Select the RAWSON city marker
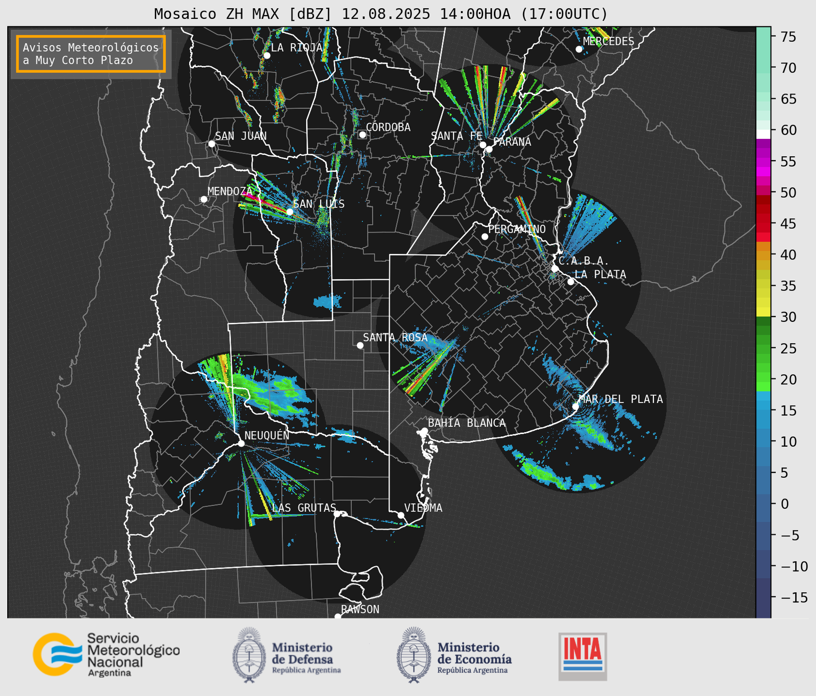This screenshot has width=816, height=696. click(338, 617)
